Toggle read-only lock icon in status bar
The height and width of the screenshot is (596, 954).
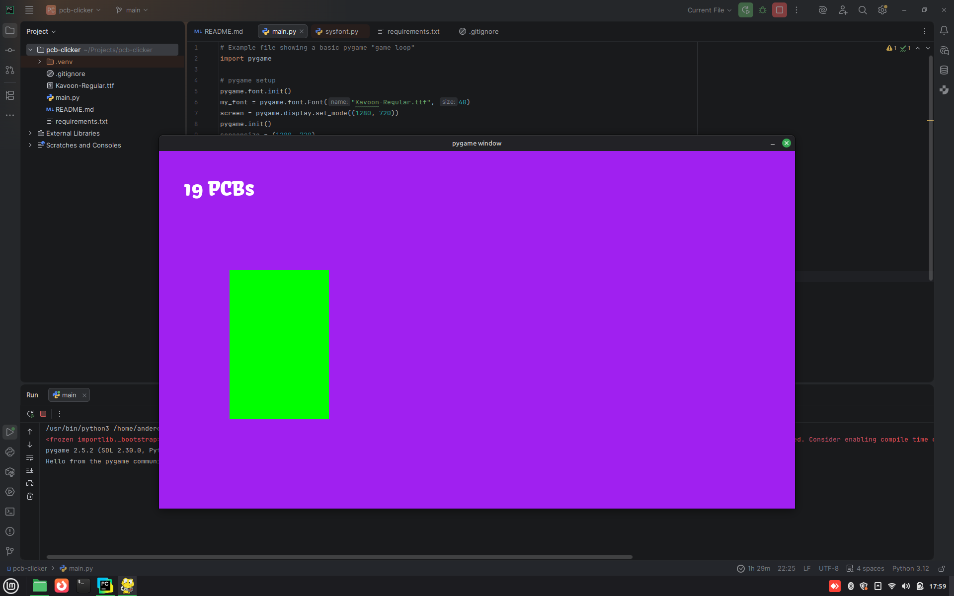(x=942, y=568)
